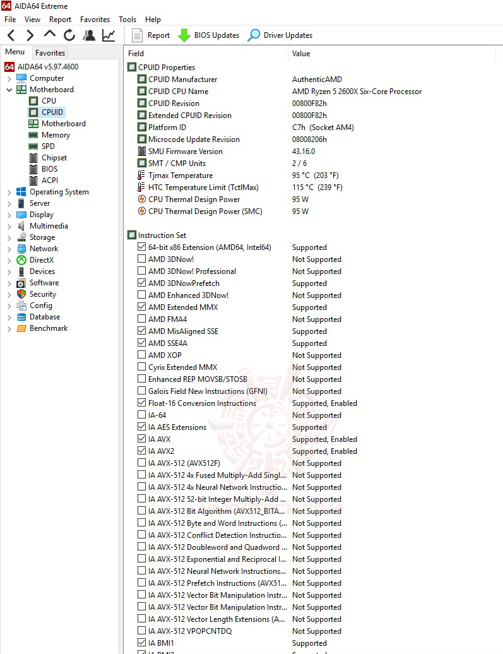Click the Report toolbar button label
The height and width of the screenshot is (654, 503).
158,35
